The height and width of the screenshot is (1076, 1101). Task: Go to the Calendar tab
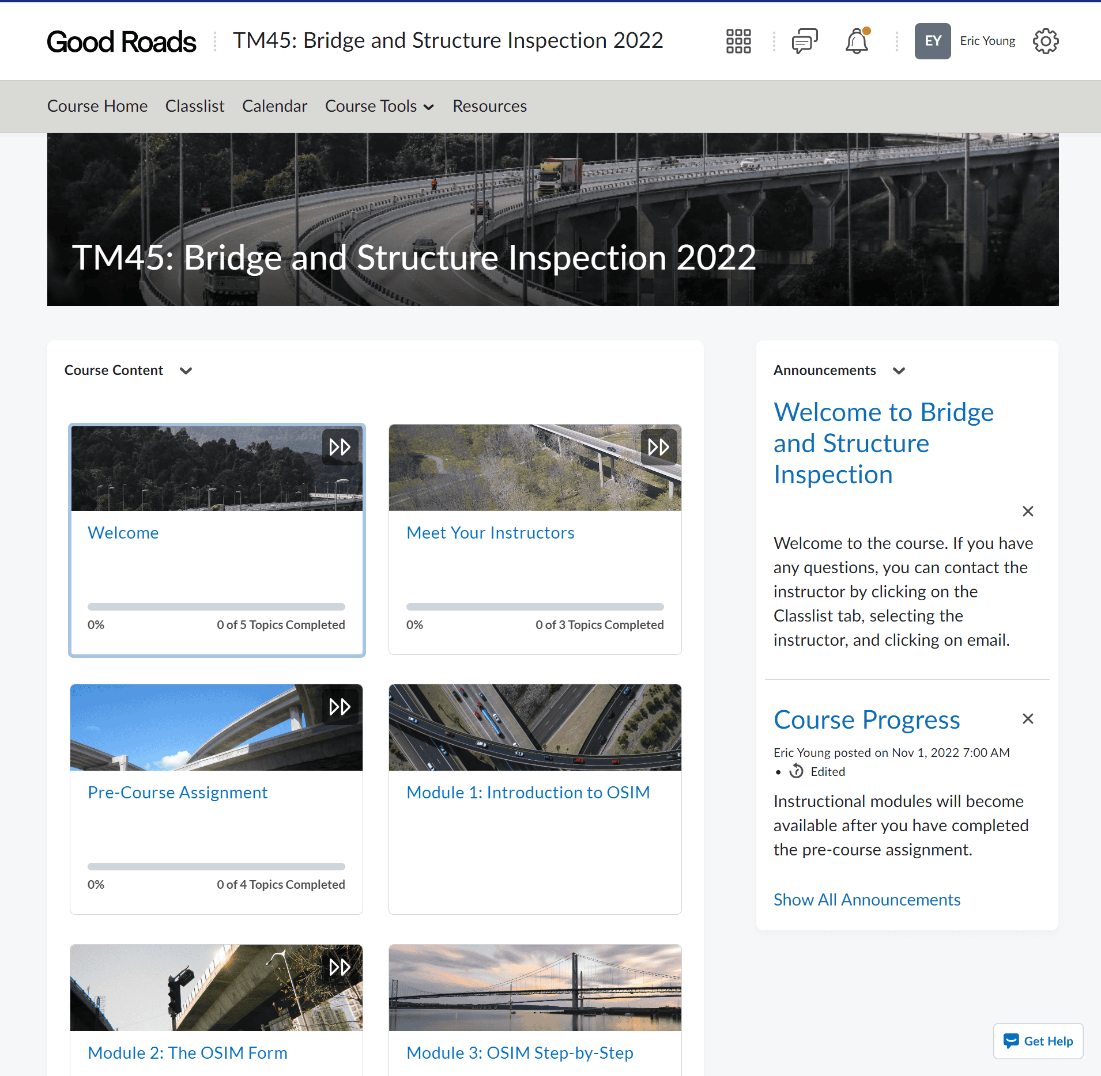(274, 106)
